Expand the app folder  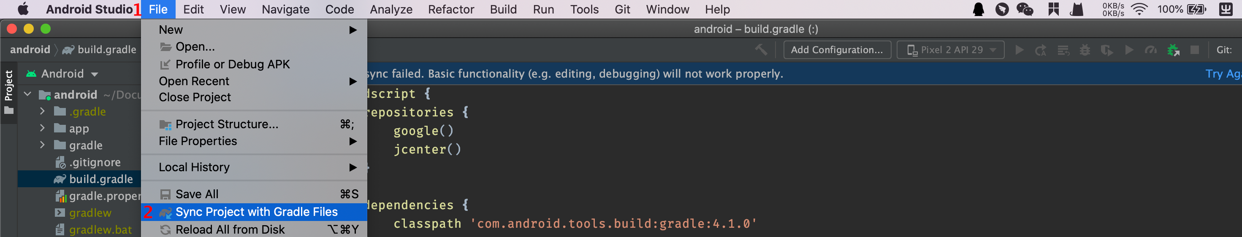(42, 128)
